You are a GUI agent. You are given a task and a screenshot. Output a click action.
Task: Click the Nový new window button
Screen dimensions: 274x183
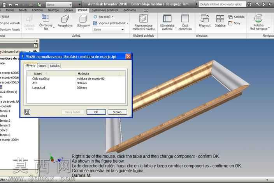click(x=234, y=23)
